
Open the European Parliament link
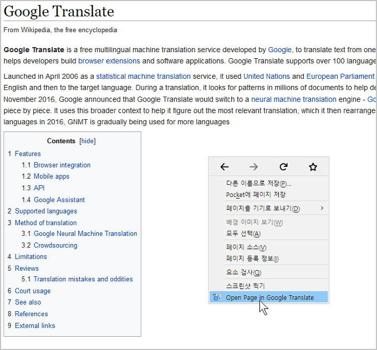[x=340, y=76]
